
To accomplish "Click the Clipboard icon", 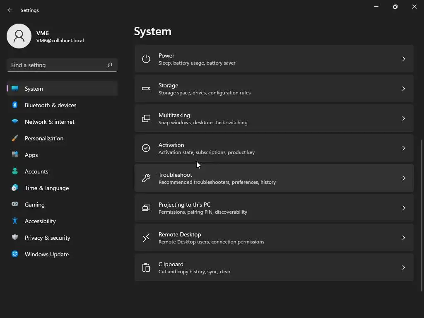I will point(146,267).
